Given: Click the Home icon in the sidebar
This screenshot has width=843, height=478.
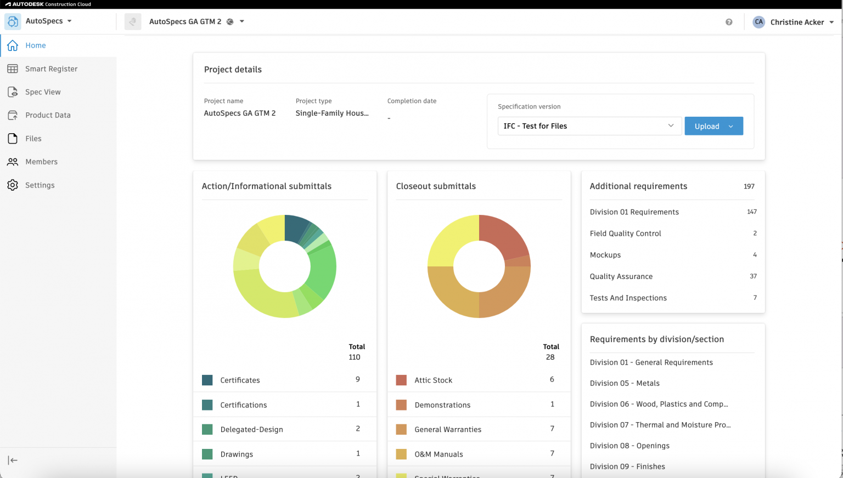Looking at the screenshot, I should point(13,45).
